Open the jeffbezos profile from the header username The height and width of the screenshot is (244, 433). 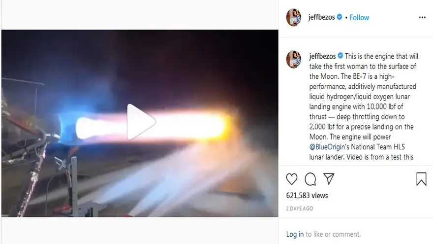tap(321, 17)
